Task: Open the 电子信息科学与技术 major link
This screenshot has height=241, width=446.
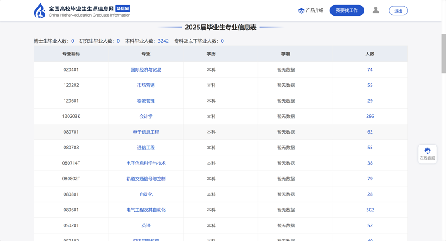Action: tap(146, 163)
